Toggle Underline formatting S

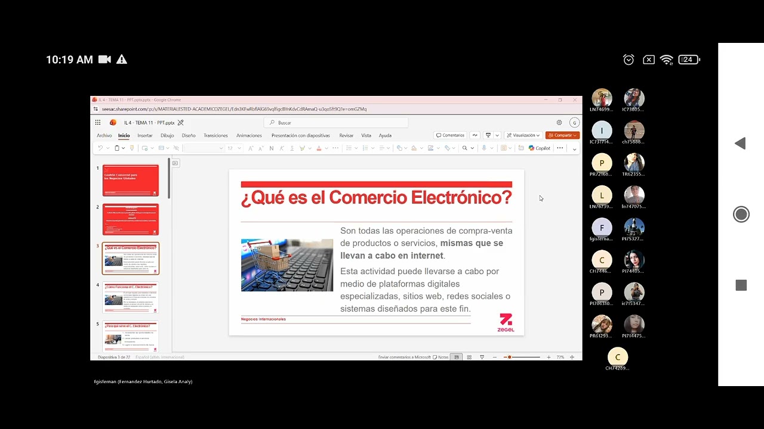click(292, 148)
